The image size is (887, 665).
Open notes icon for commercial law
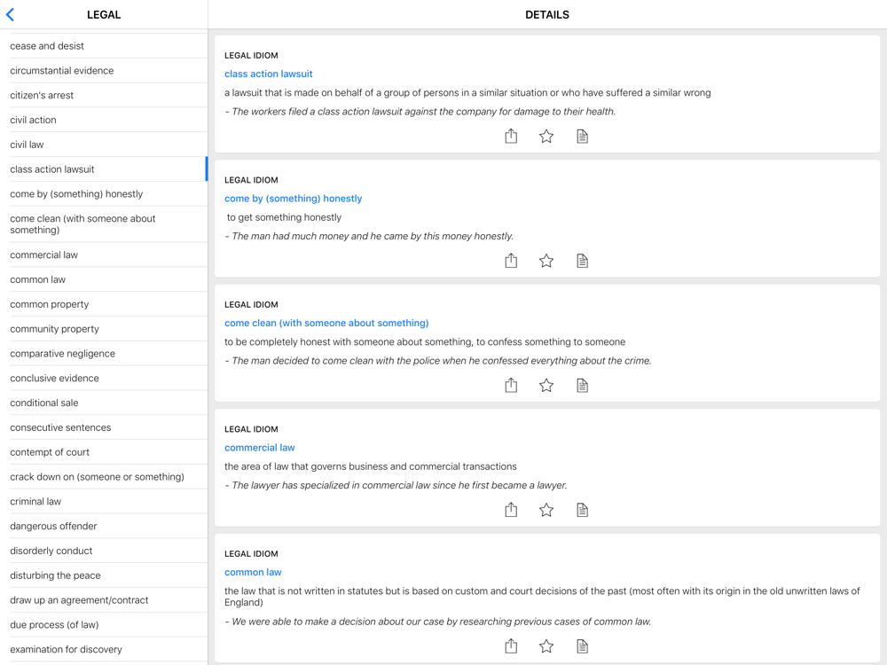tap(582, 510)
